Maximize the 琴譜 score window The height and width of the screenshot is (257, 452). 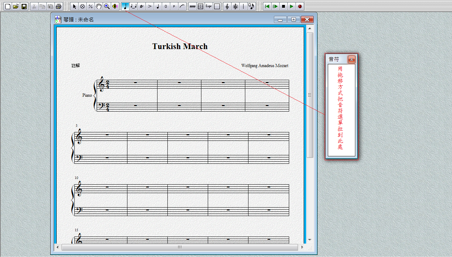294,19
